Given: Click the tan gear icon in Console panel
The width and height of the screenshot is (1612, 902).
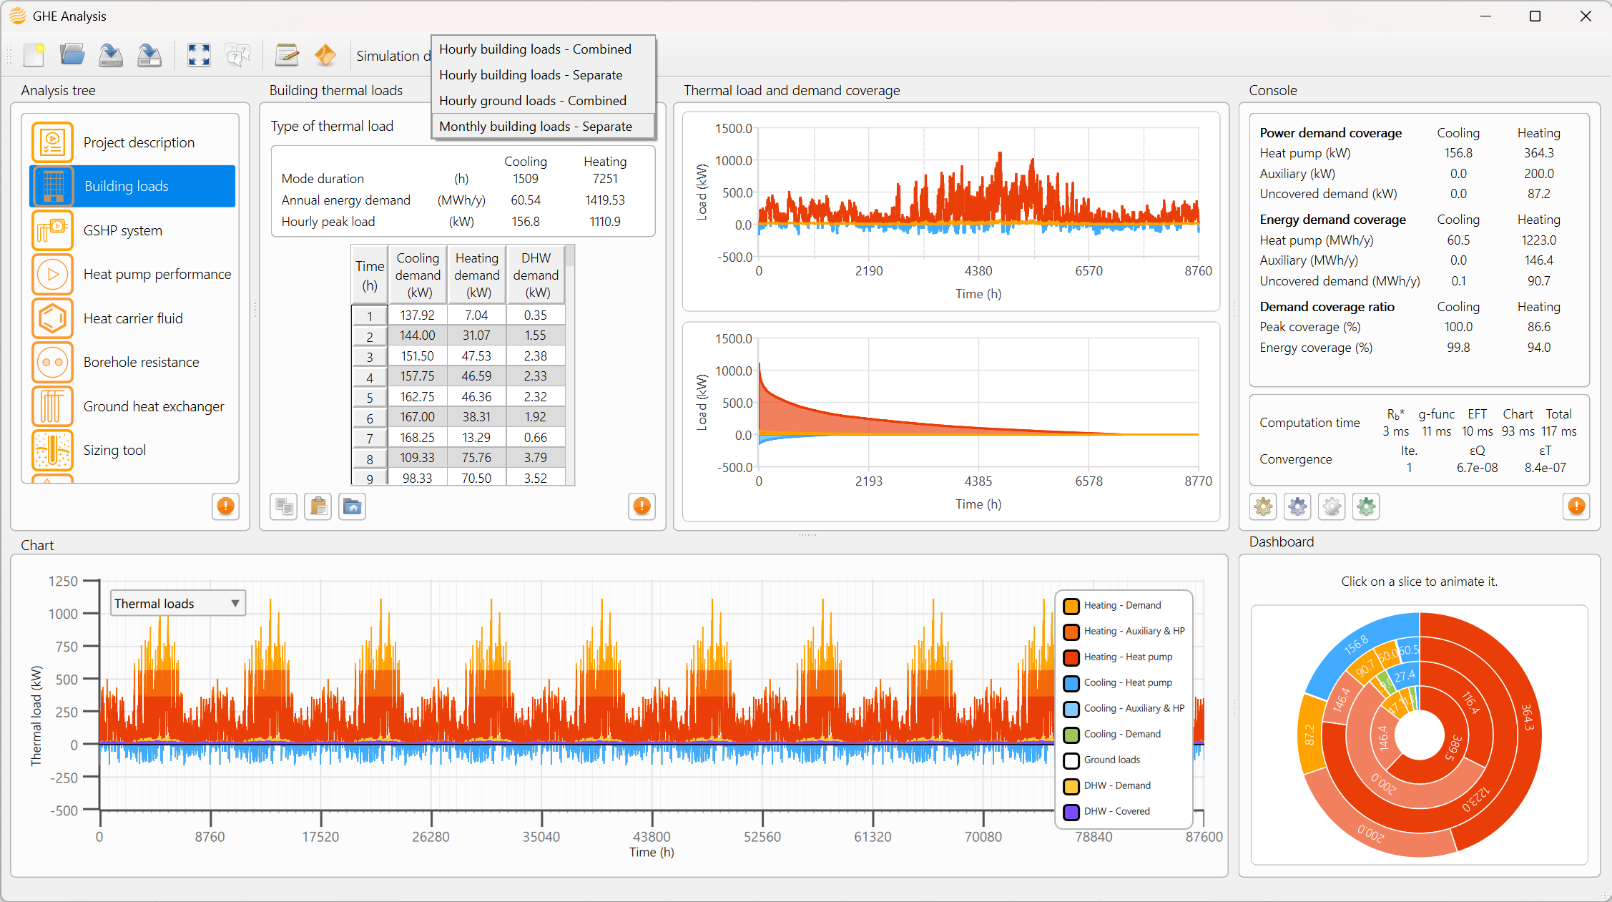Looking at the screenshot, I should pos(1263,506).
